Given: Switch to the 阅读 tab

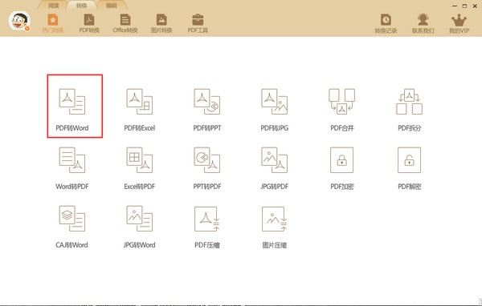Looking at the screenshot, I should (54, 6).
